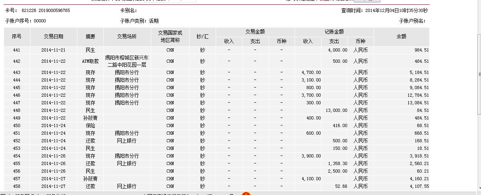Click the 交易场所 column header
The height and width of the screenshot is (195, 481).
click(x=127, y=37)
